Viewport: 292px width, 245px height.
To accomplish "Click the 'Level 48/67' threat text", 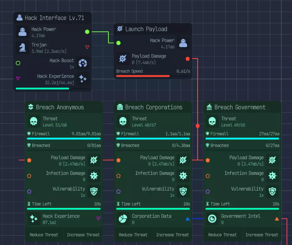I will pos(144,125).
